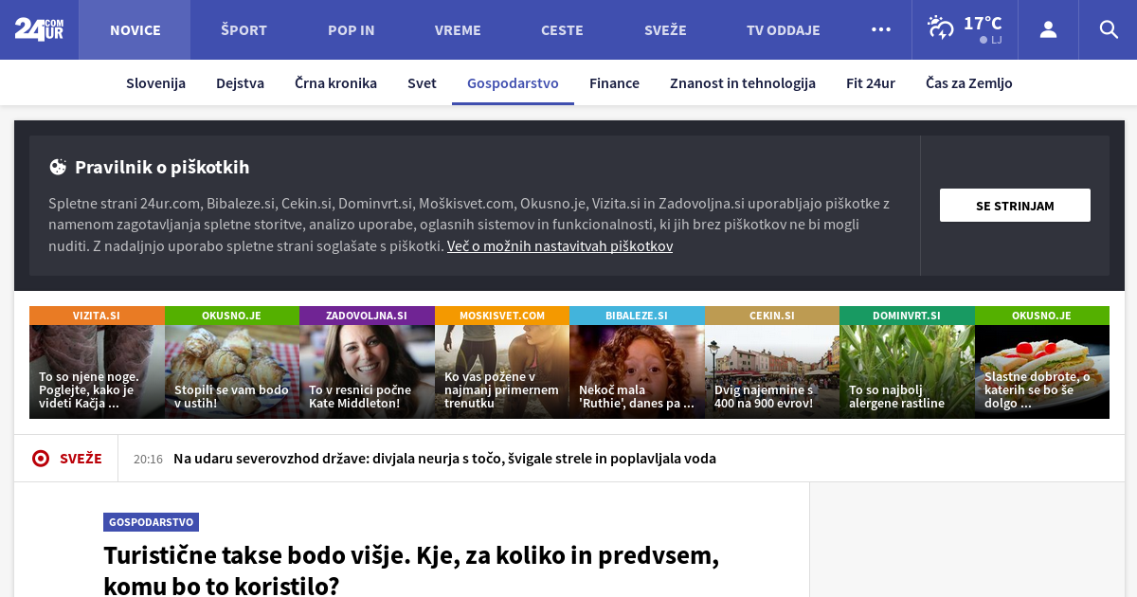
Task: Open the Kate Middleton Zadovoljna.si thumbnail
Action: point(367,371)
